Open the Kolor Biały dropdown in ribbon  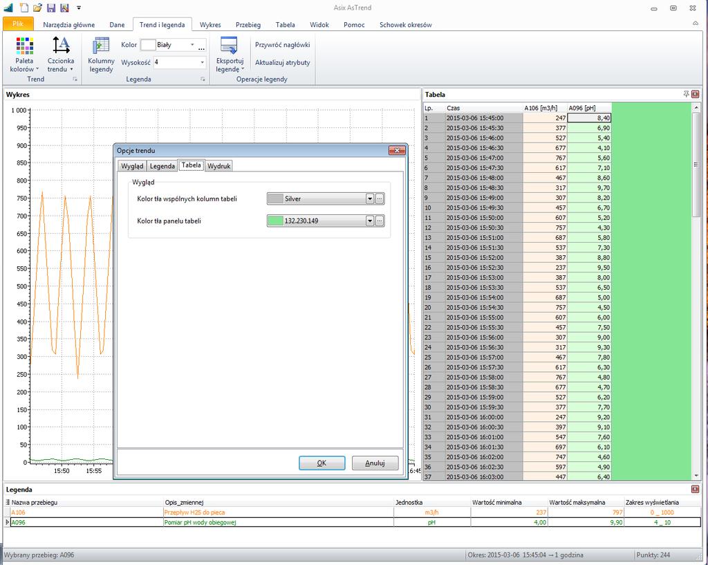(192, 45)
